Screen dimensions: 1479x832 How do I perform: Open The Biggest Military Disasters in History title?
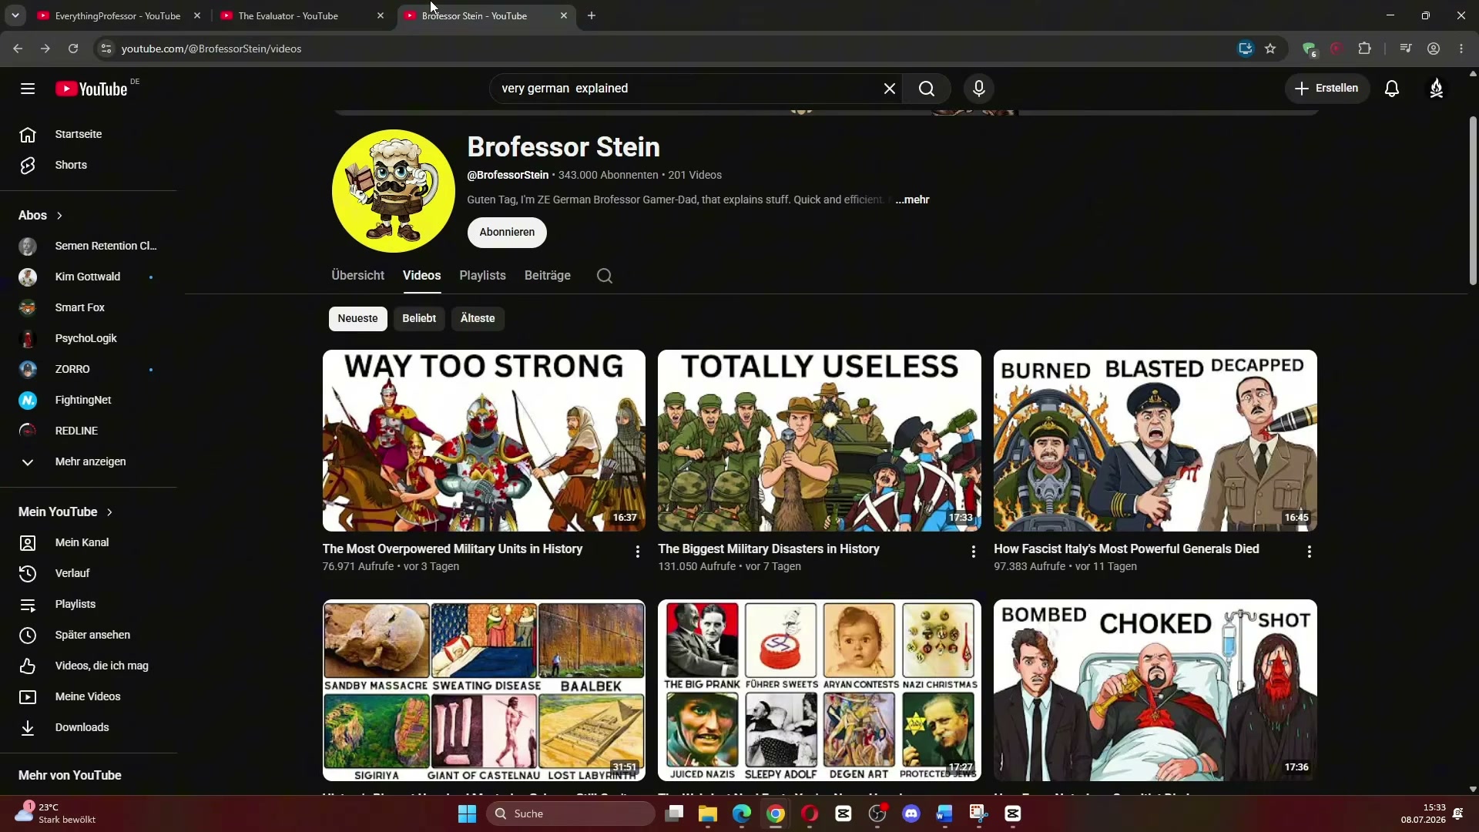click(x=769, y=549)
